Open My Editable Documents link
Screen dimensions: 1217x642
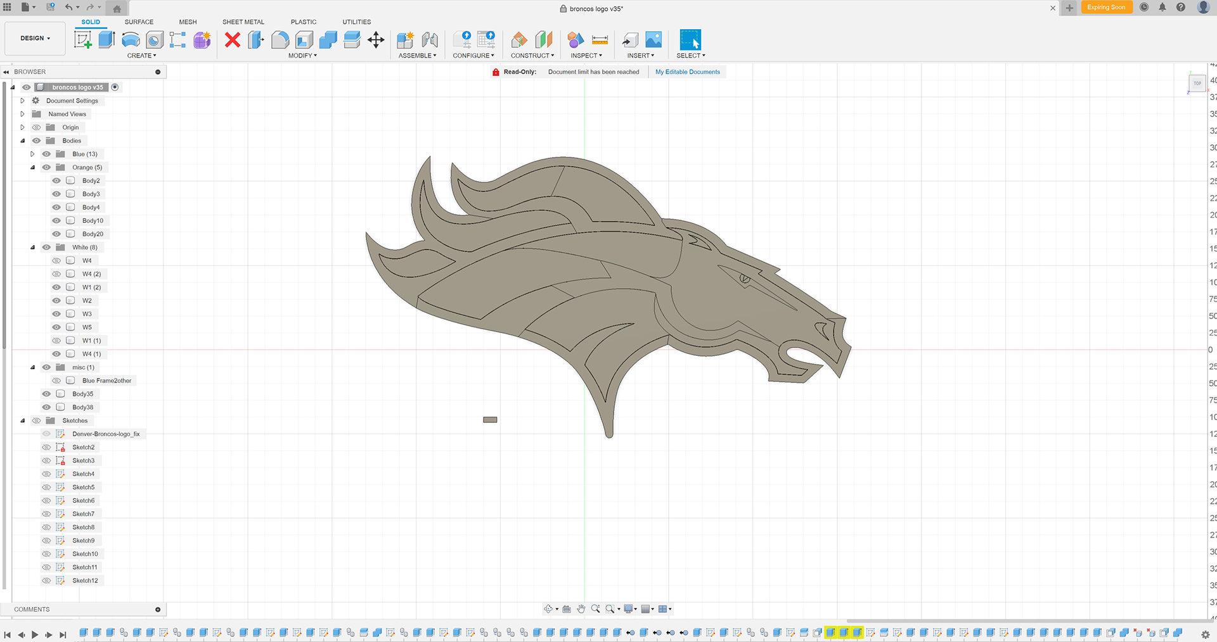pos(688,72)
